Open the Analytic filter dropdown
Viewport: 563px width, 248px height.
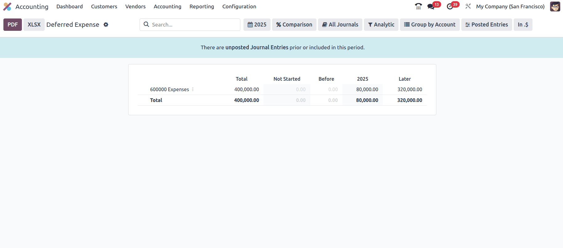click(x=381, y=25)
